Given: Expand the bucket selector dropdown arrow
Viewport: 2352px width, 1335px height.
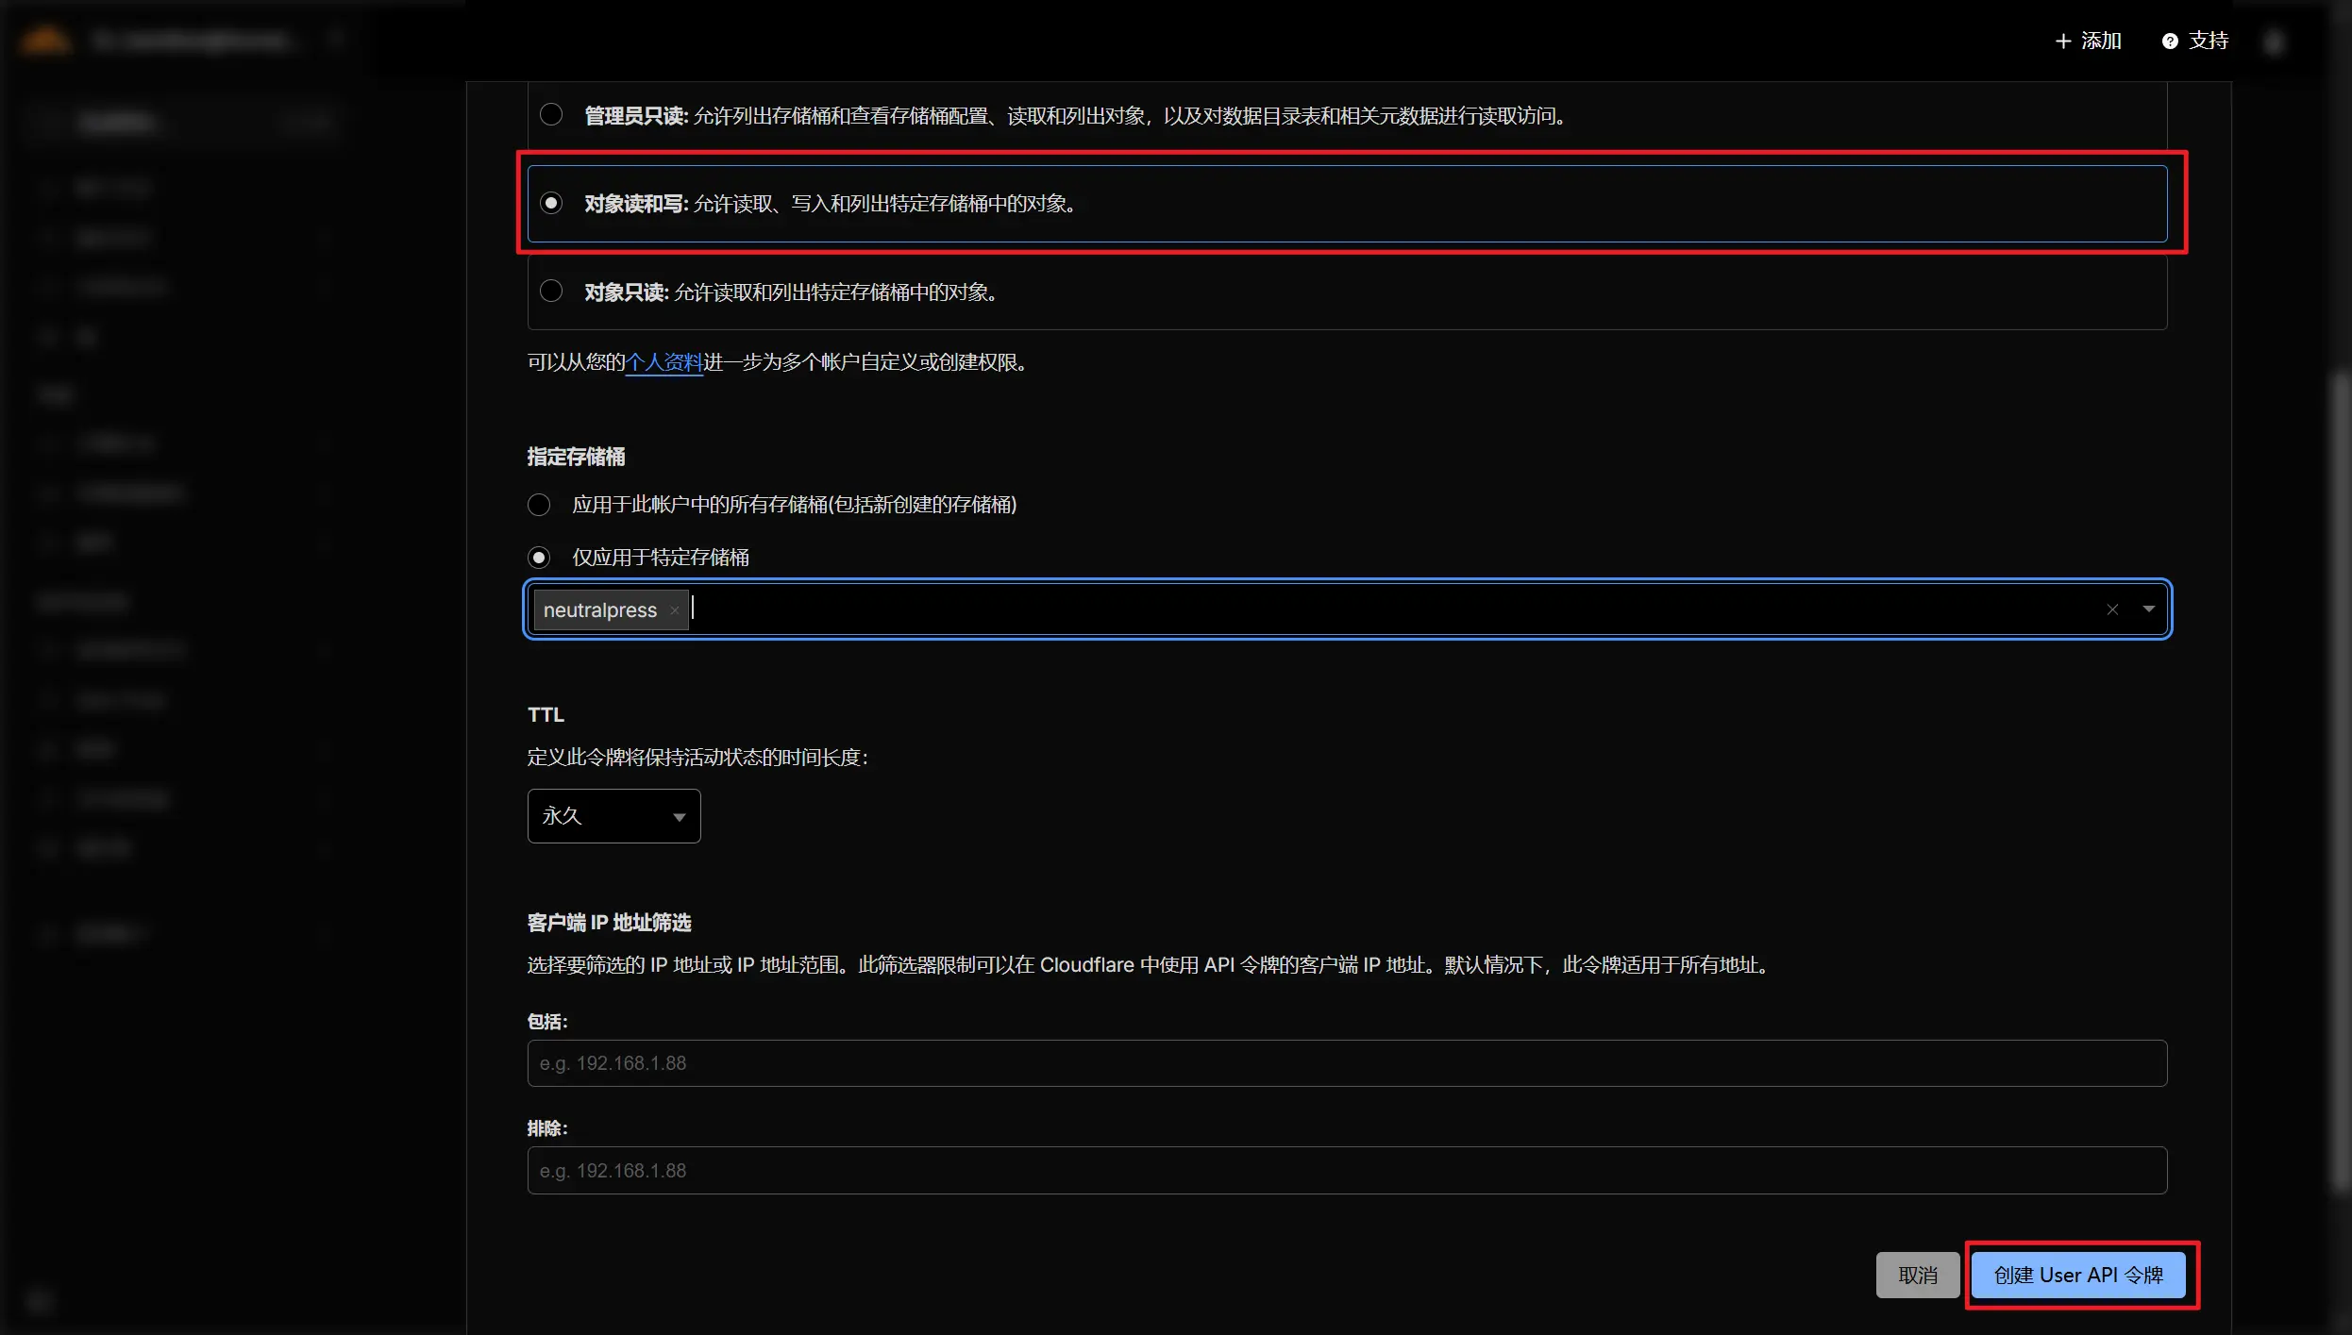Looking at the screenshot, I should (2149, 609).
